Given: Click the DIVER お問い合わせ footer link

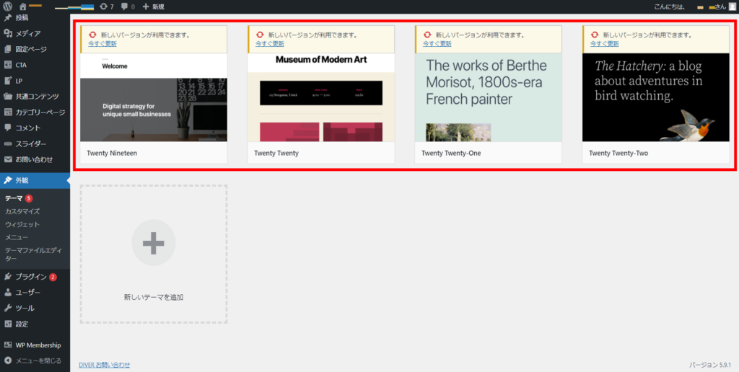Looking at the screenshot, I should 105,365.
